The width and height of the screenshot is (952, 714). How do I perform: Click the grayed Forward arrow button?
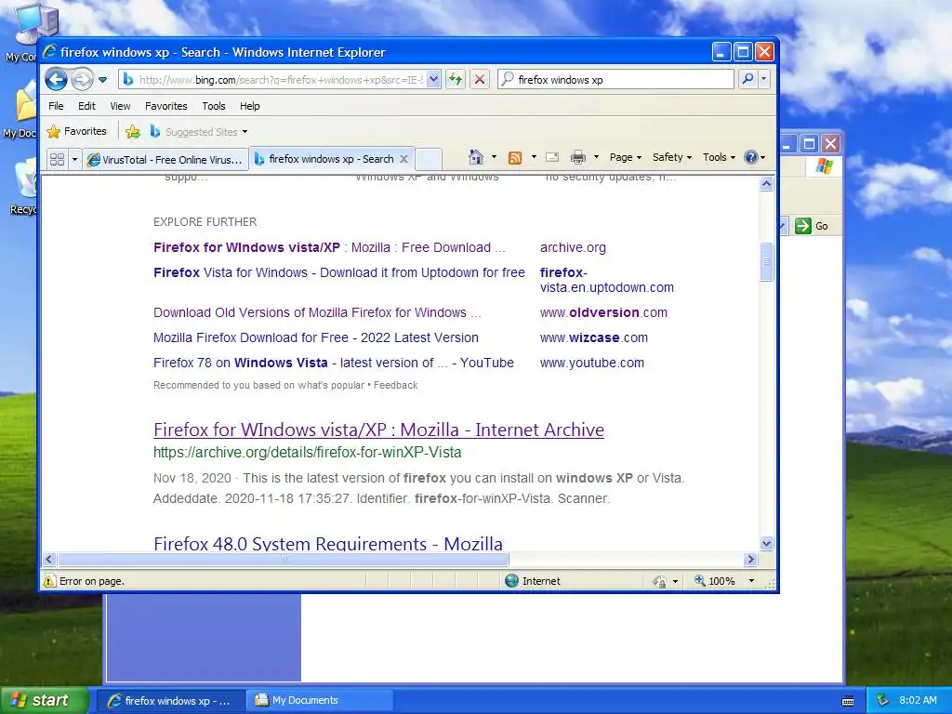(82, 80)
